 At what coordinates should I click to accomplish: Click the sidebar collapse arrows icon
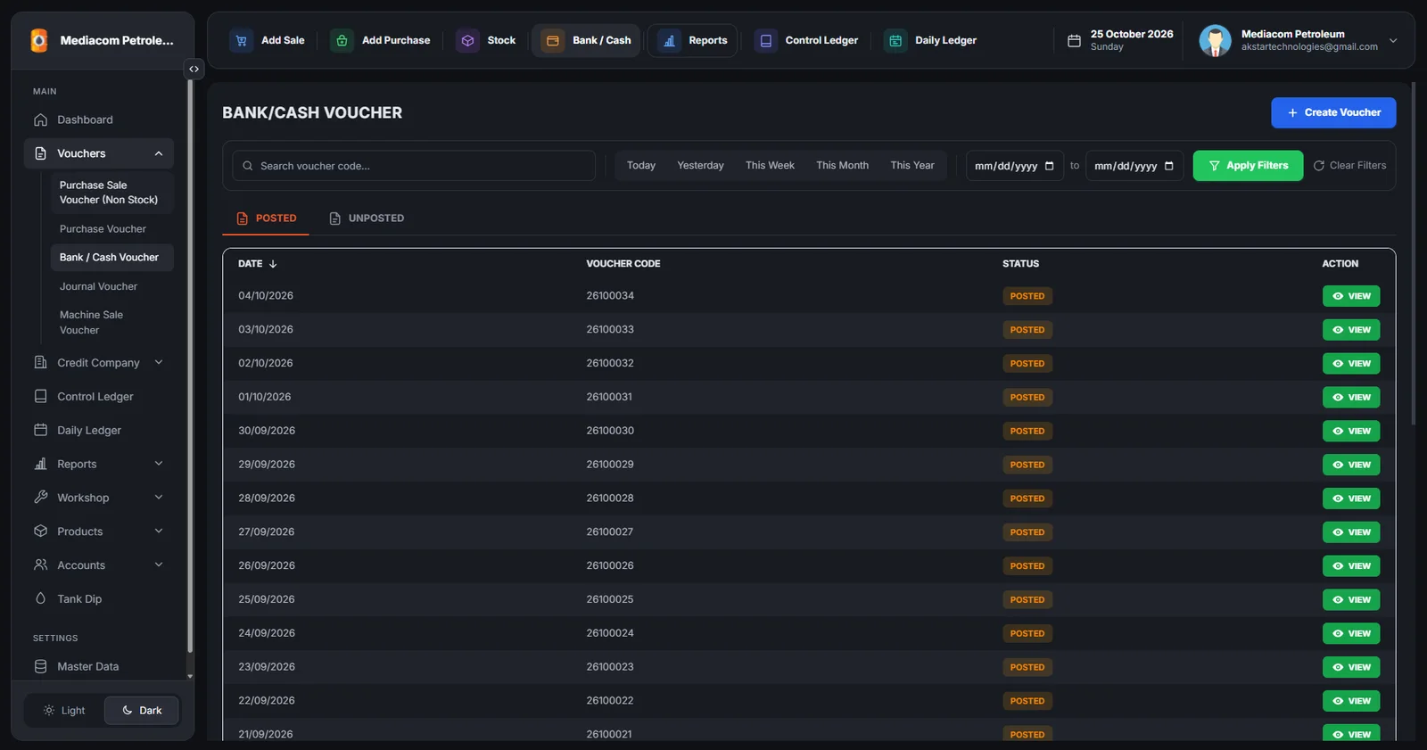tap(194, 69)
